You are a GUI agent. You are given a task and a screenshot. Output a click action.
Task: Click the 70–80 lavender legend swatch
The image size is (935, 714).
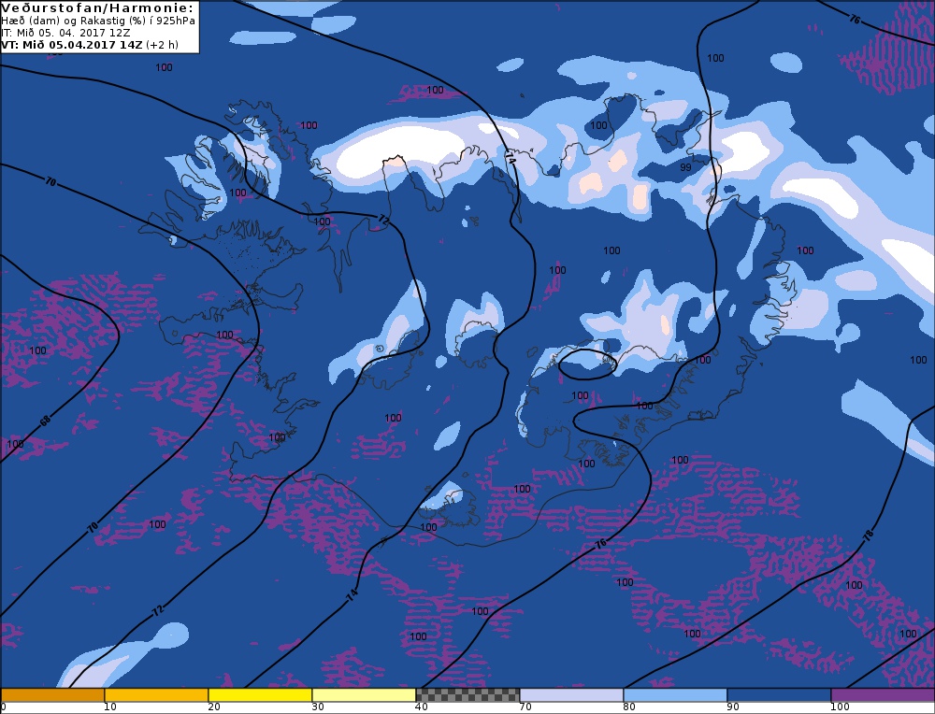click(571, 695)
